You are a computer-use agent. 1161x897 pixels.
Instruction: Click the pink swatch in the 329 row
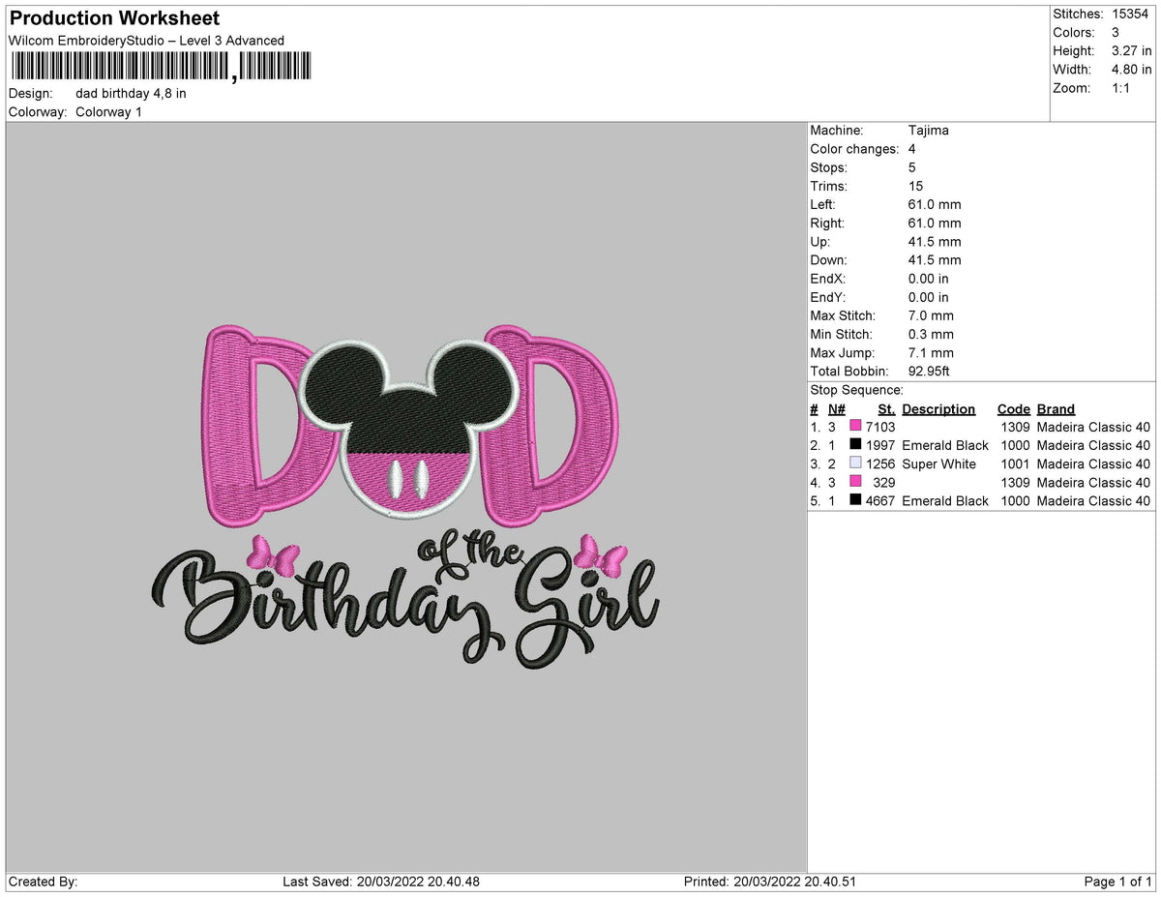pyautogui.click(x=855, y=482)
